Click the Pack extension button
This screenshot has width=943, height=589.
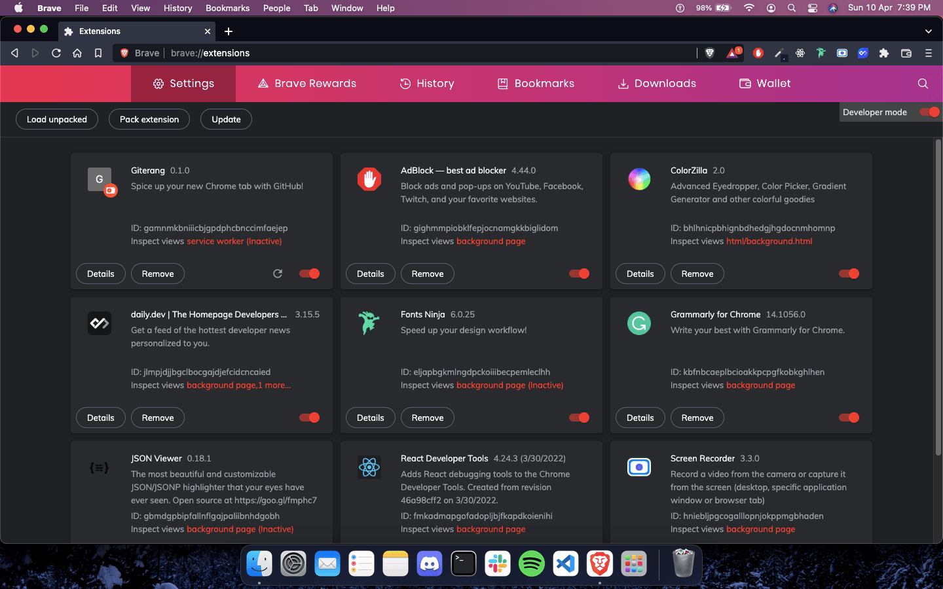click(149, 119)
